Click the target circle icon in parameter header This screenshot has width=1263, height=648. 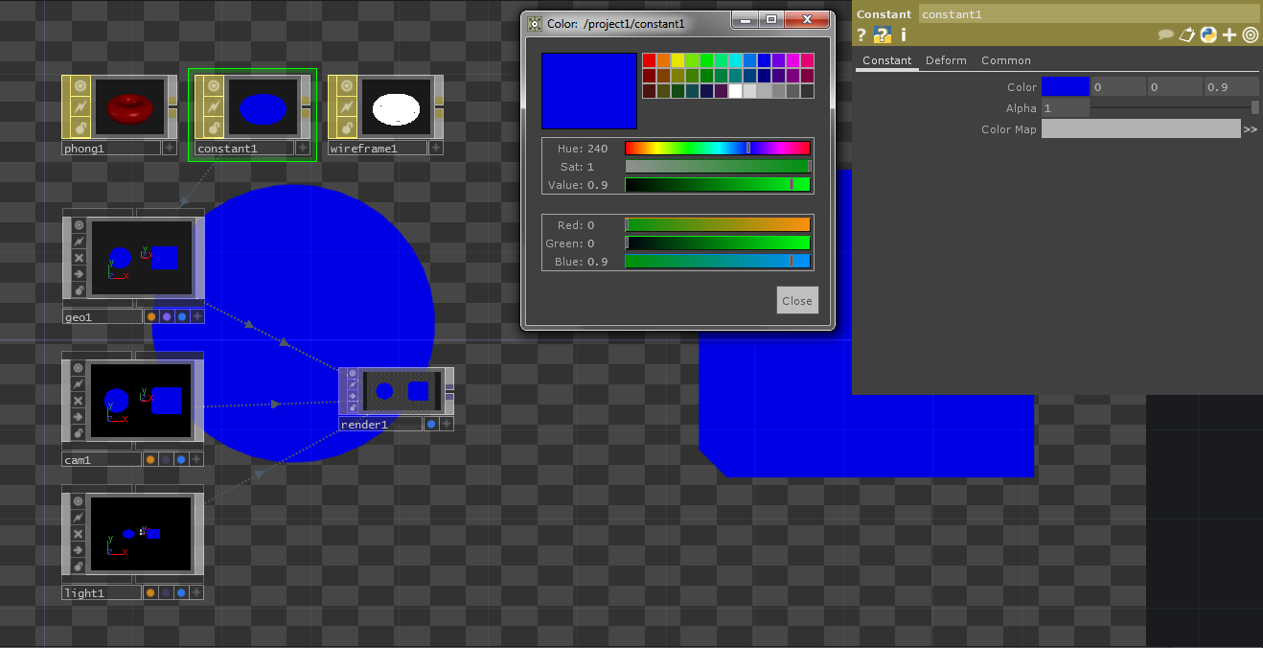coord(1251,35)
